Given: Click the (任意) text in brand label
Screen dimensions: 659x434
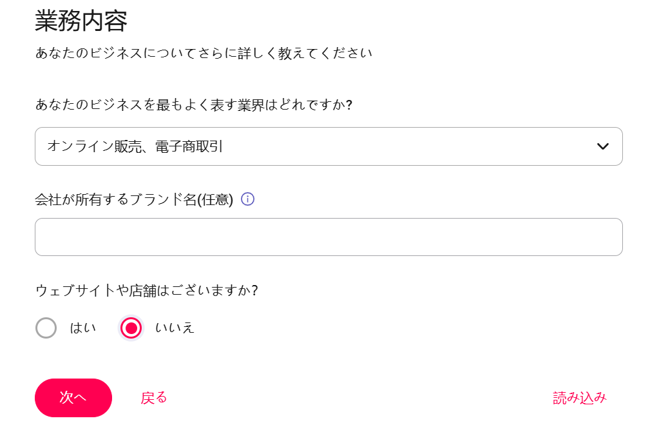Looking at the screenshot, I should tap(215, 199).
